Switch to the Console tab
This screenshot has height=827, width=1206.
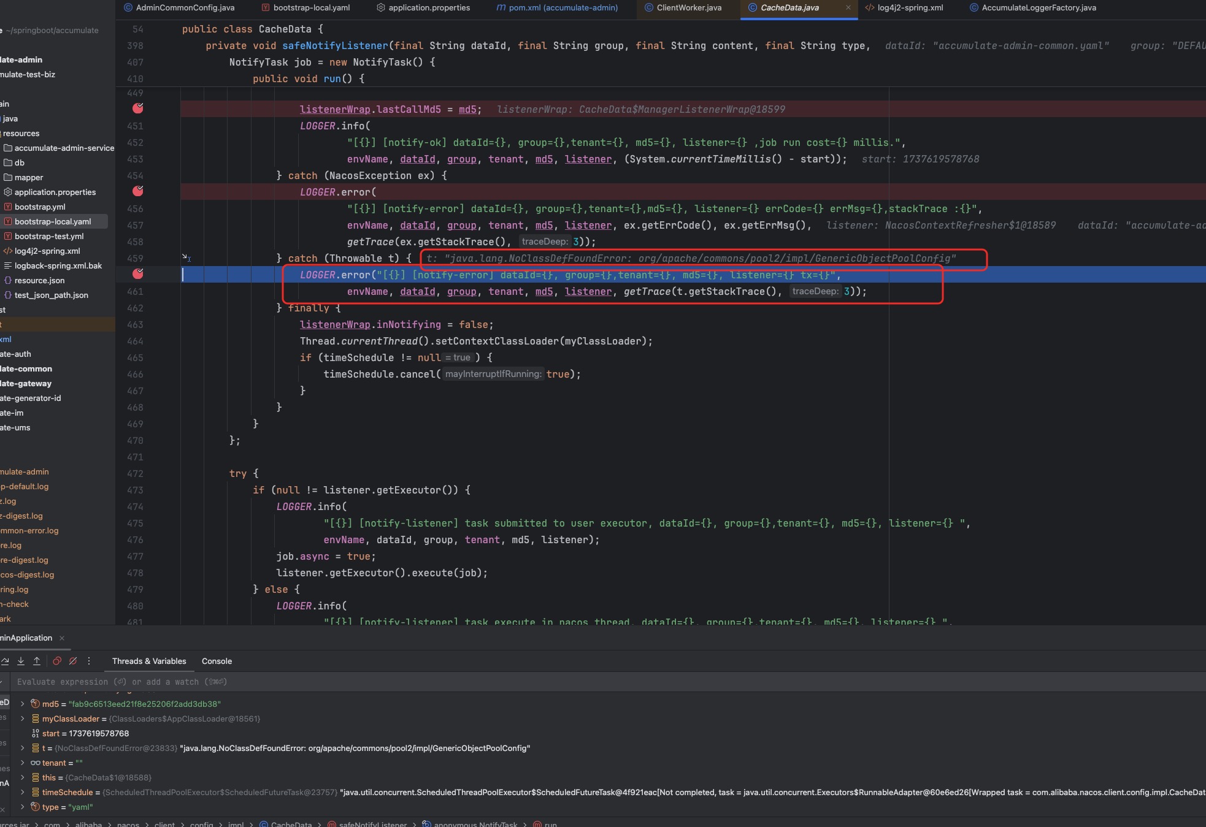(x=217, y=661)
